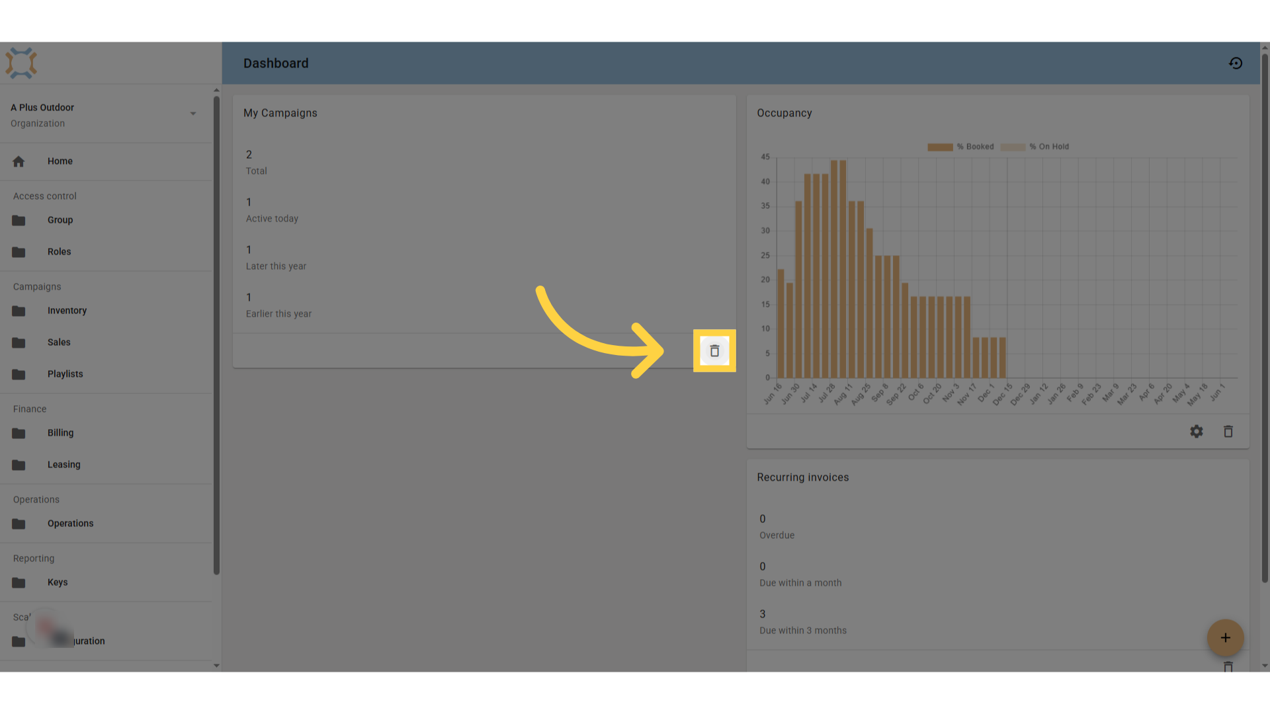Delete the My Campaigns widget via trash icon

coord(714,351)
